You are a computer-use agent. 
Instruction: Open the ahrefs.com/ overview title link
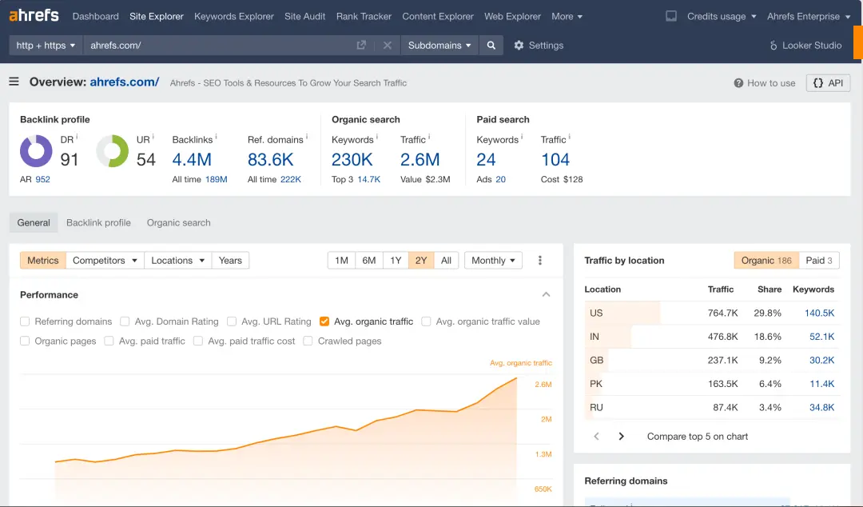pos(125,82)
